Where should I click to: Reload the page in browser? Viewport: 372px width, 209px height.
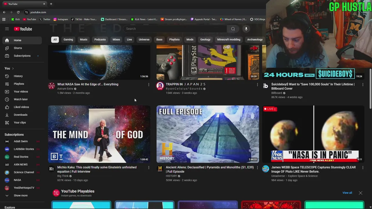click(18, 12)
